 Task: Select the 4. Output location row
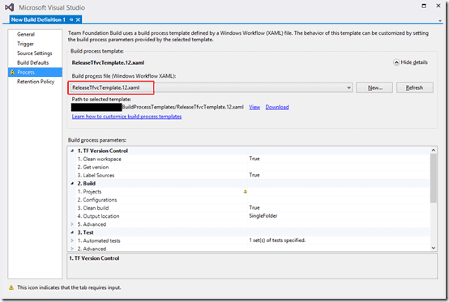[249, 216]
